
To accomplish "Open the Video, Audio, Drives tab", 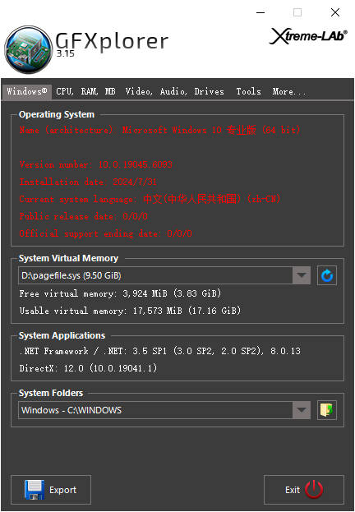I will [175, 91].
